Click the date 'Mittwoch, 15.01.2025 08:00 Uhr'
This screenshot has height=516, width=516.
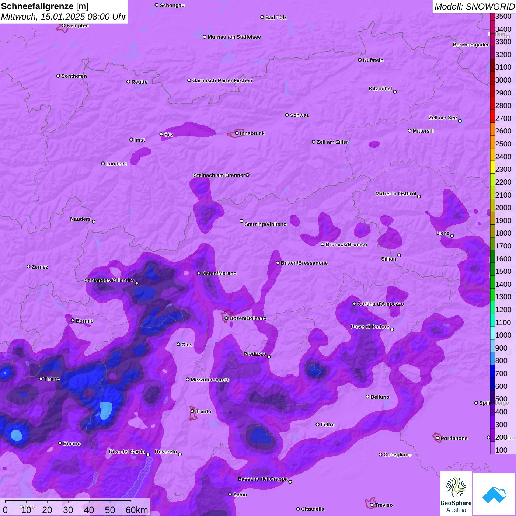[x=63, y=17]
